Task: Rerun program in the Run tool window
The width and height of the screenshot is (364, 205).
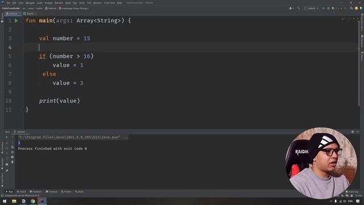Action: point(7,137)
